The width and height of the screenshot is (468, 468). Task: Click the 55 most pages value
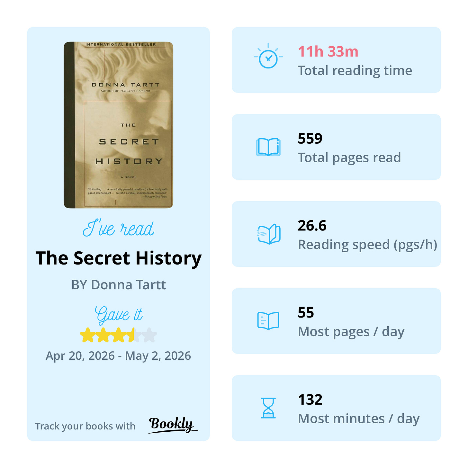pos(306,313)
